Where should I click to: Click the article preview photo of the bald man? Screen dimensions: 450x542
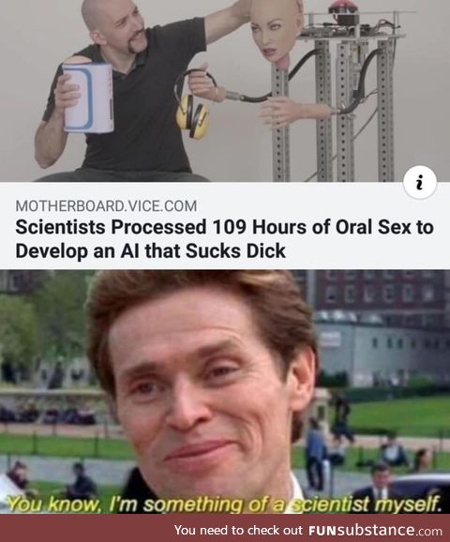[225, 91]
